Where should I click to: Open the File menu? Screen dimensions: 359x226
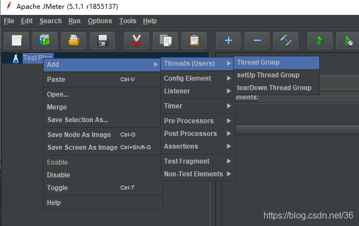9,21
